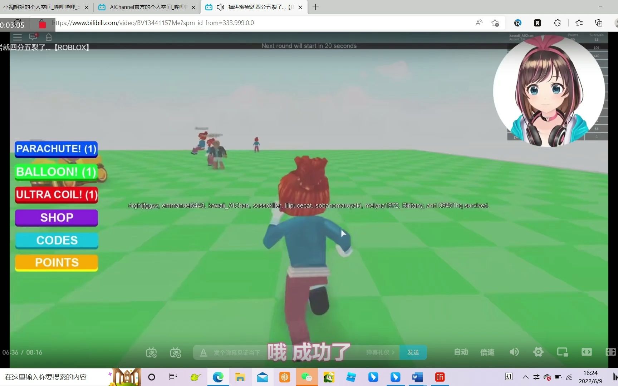This screenshot has width=618, height=386.
Task: Close the 小湄姐姐 browser tab
Action: (86, 7)
